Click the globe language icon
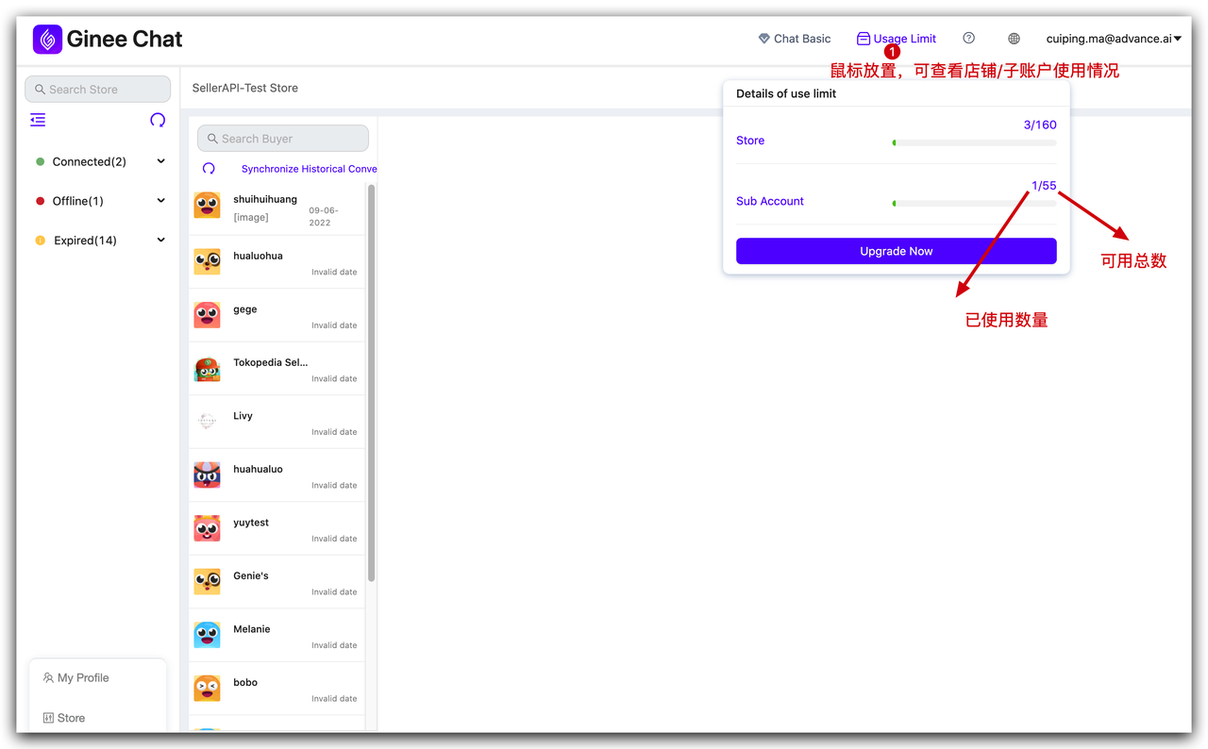Viewport: 1208px width, 749px height. click(1014, 39)
